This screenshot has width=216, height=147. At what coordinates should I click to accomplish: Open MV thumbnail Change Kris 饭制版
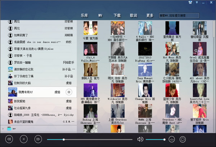pos(145,90)
